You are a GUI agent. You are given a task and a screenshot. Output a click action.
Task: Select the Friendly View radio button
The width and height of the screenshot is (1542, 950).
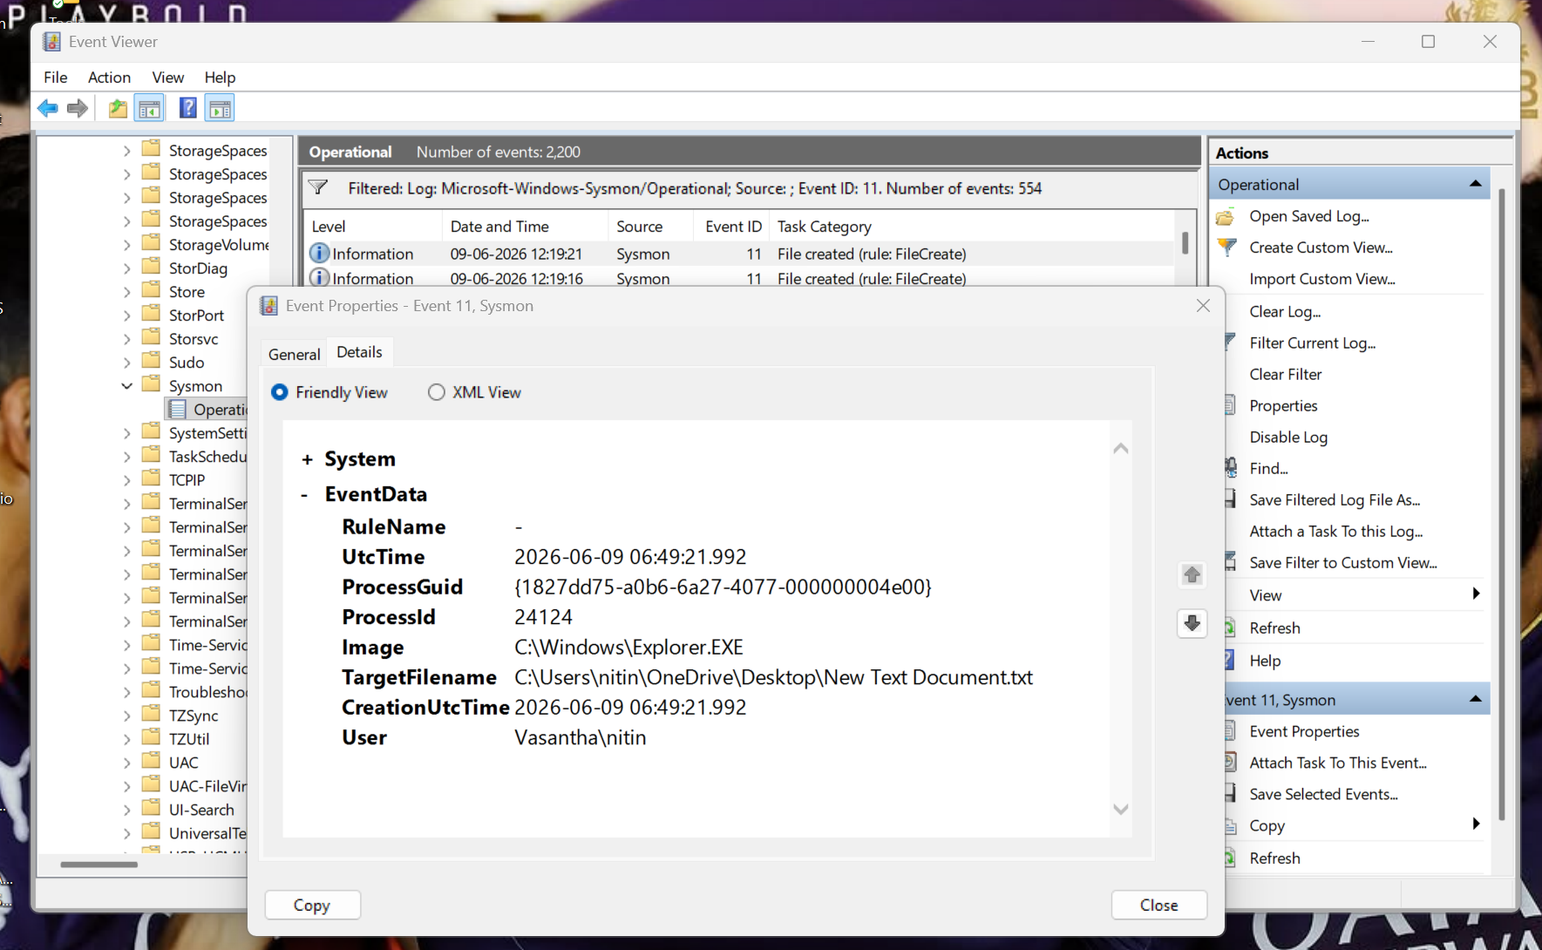[x=280, y=392]
